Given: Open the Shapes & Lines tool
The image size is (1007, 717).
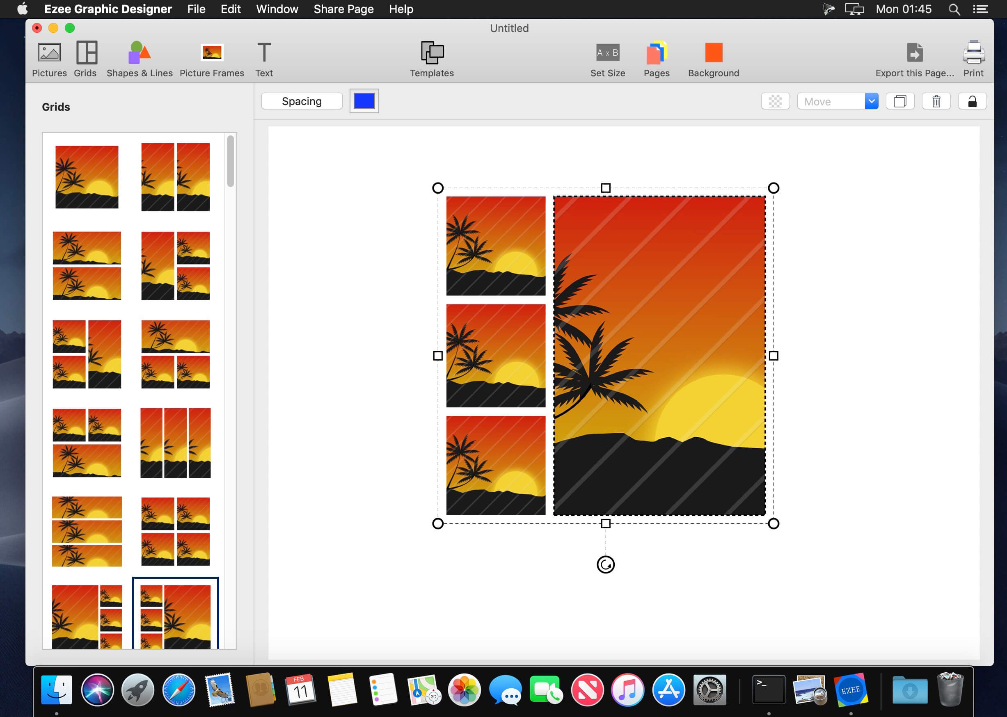Looking at the screenshot, I should point(139,53).
